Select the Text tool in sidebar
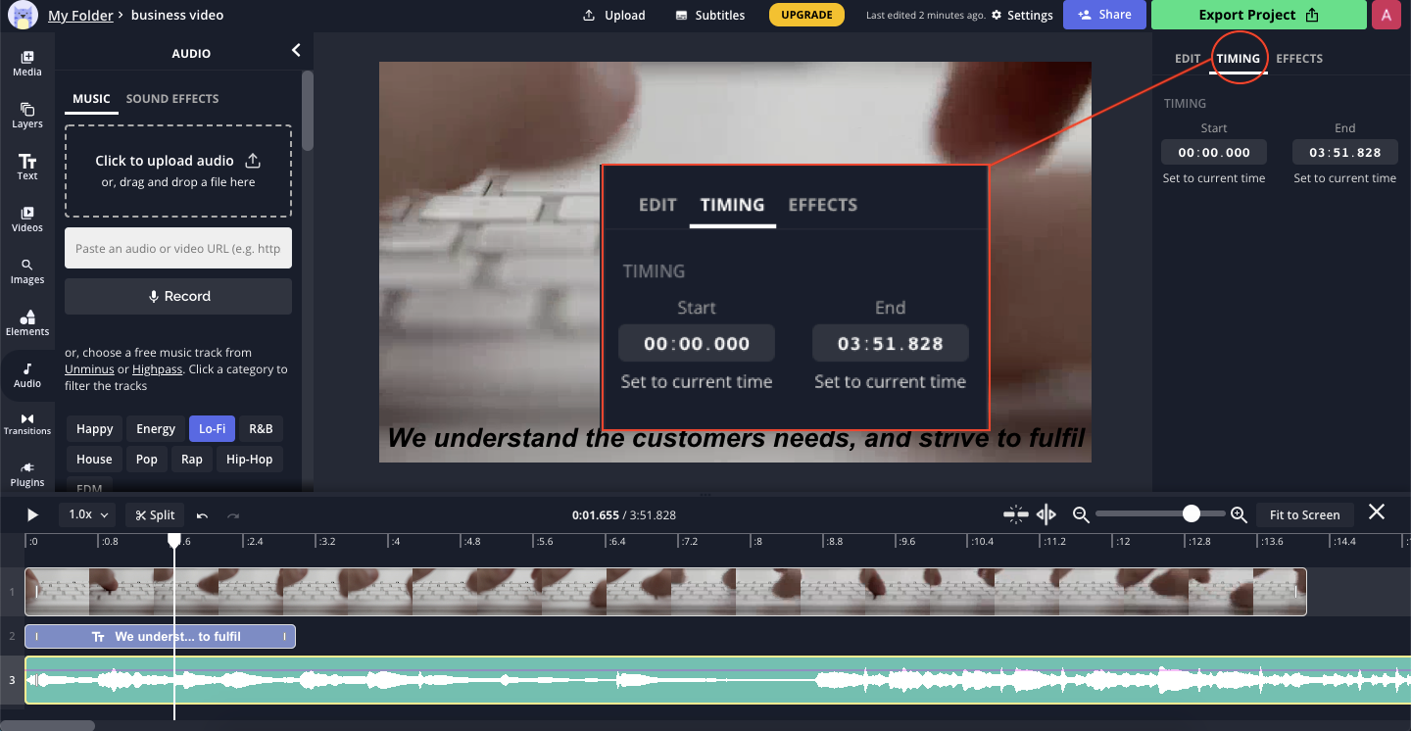This screenshot has height=731, width=1411. (27, 168)
